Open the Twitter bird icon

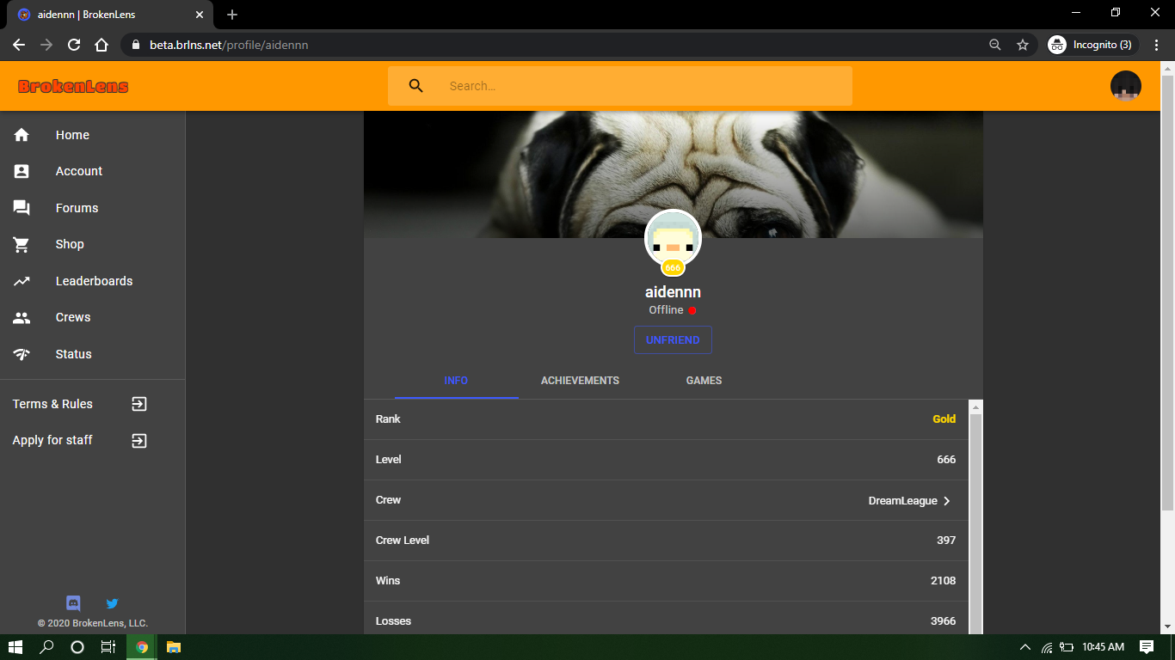tap(112, 603)
